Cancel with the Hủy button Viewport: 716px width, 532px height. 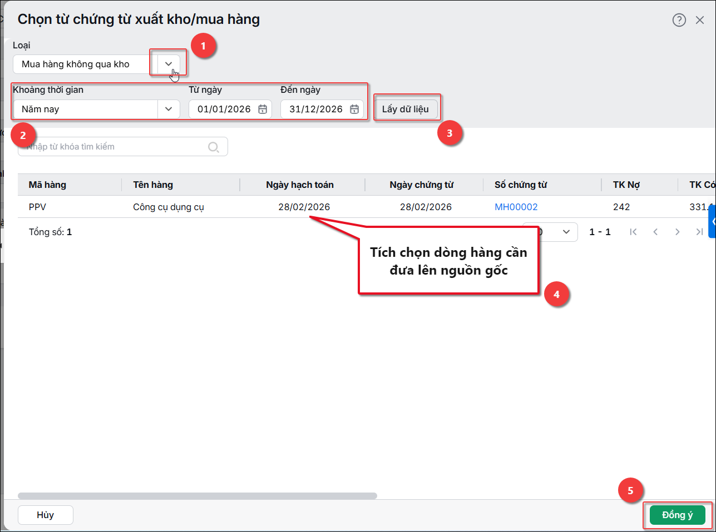46,515
